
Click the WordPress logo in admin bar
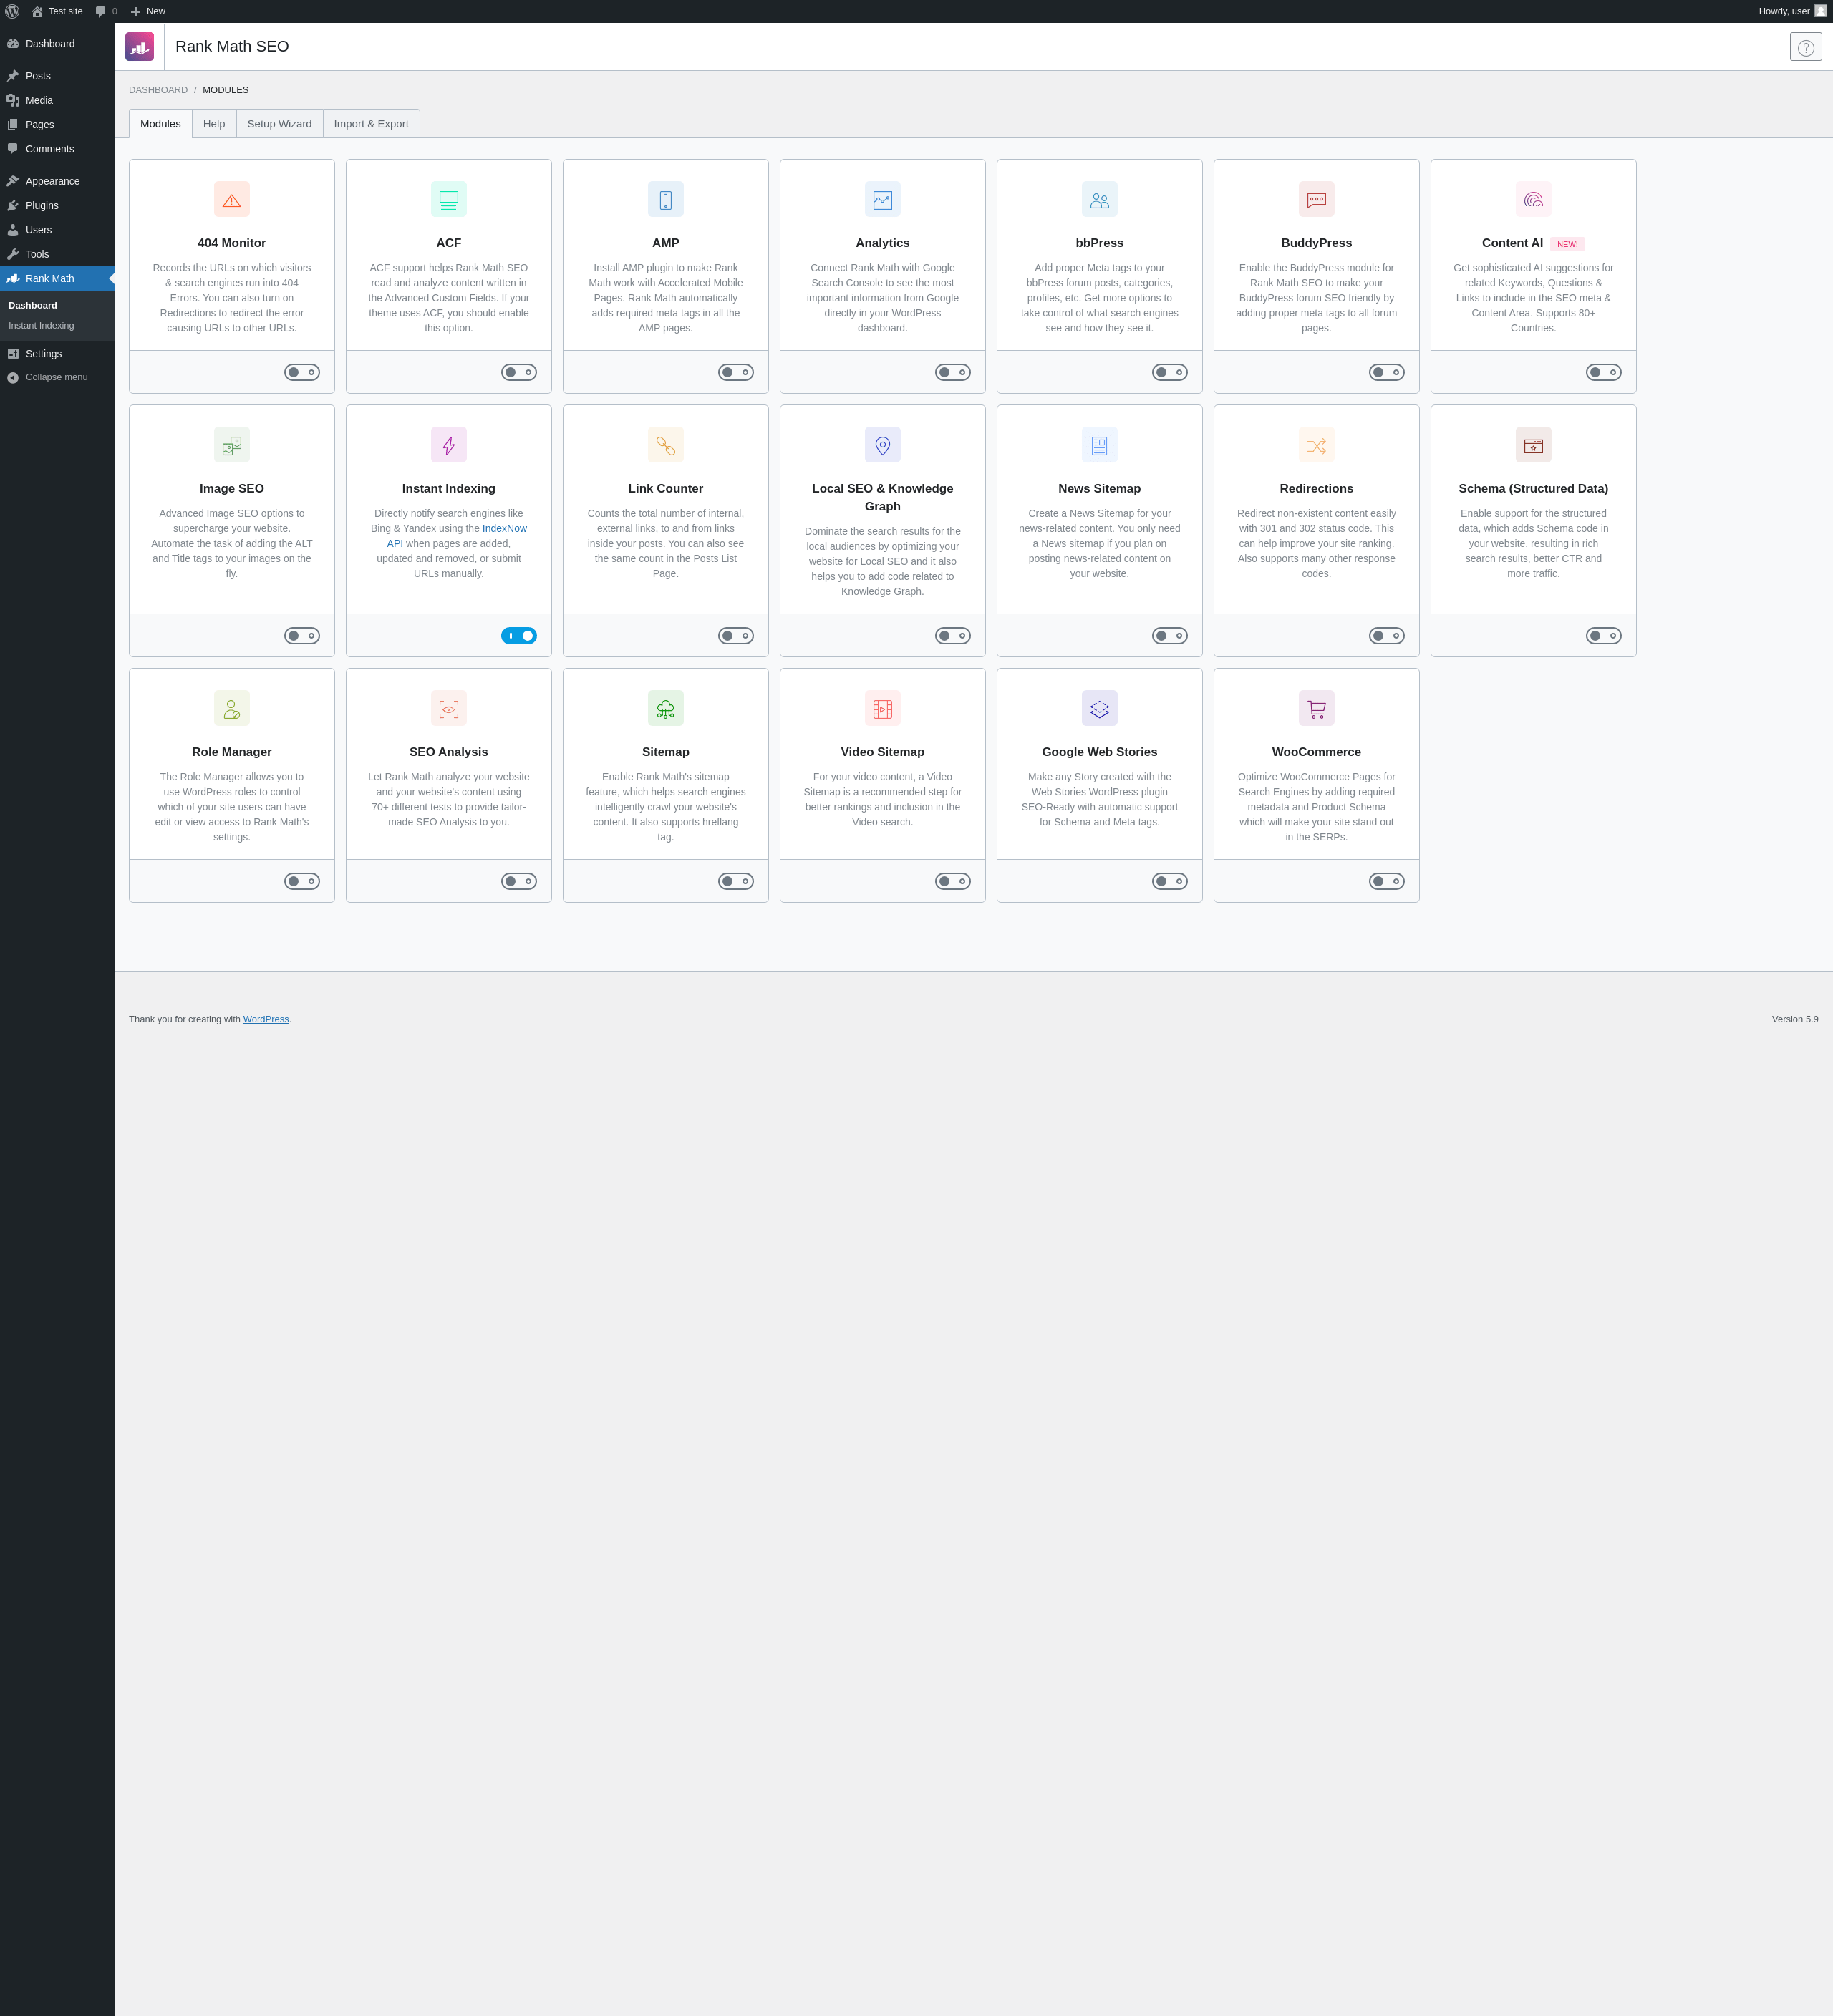(12, 11)
